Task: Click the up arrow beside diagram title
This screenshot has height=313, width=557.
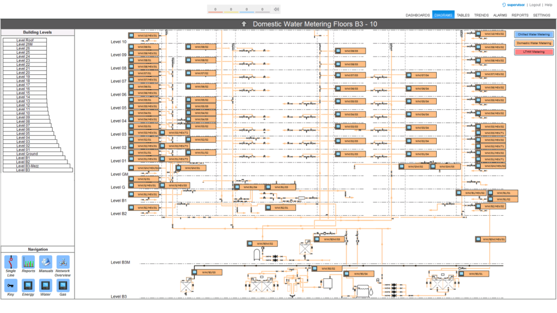Action: pyautogui.click(x=244, y=24)
